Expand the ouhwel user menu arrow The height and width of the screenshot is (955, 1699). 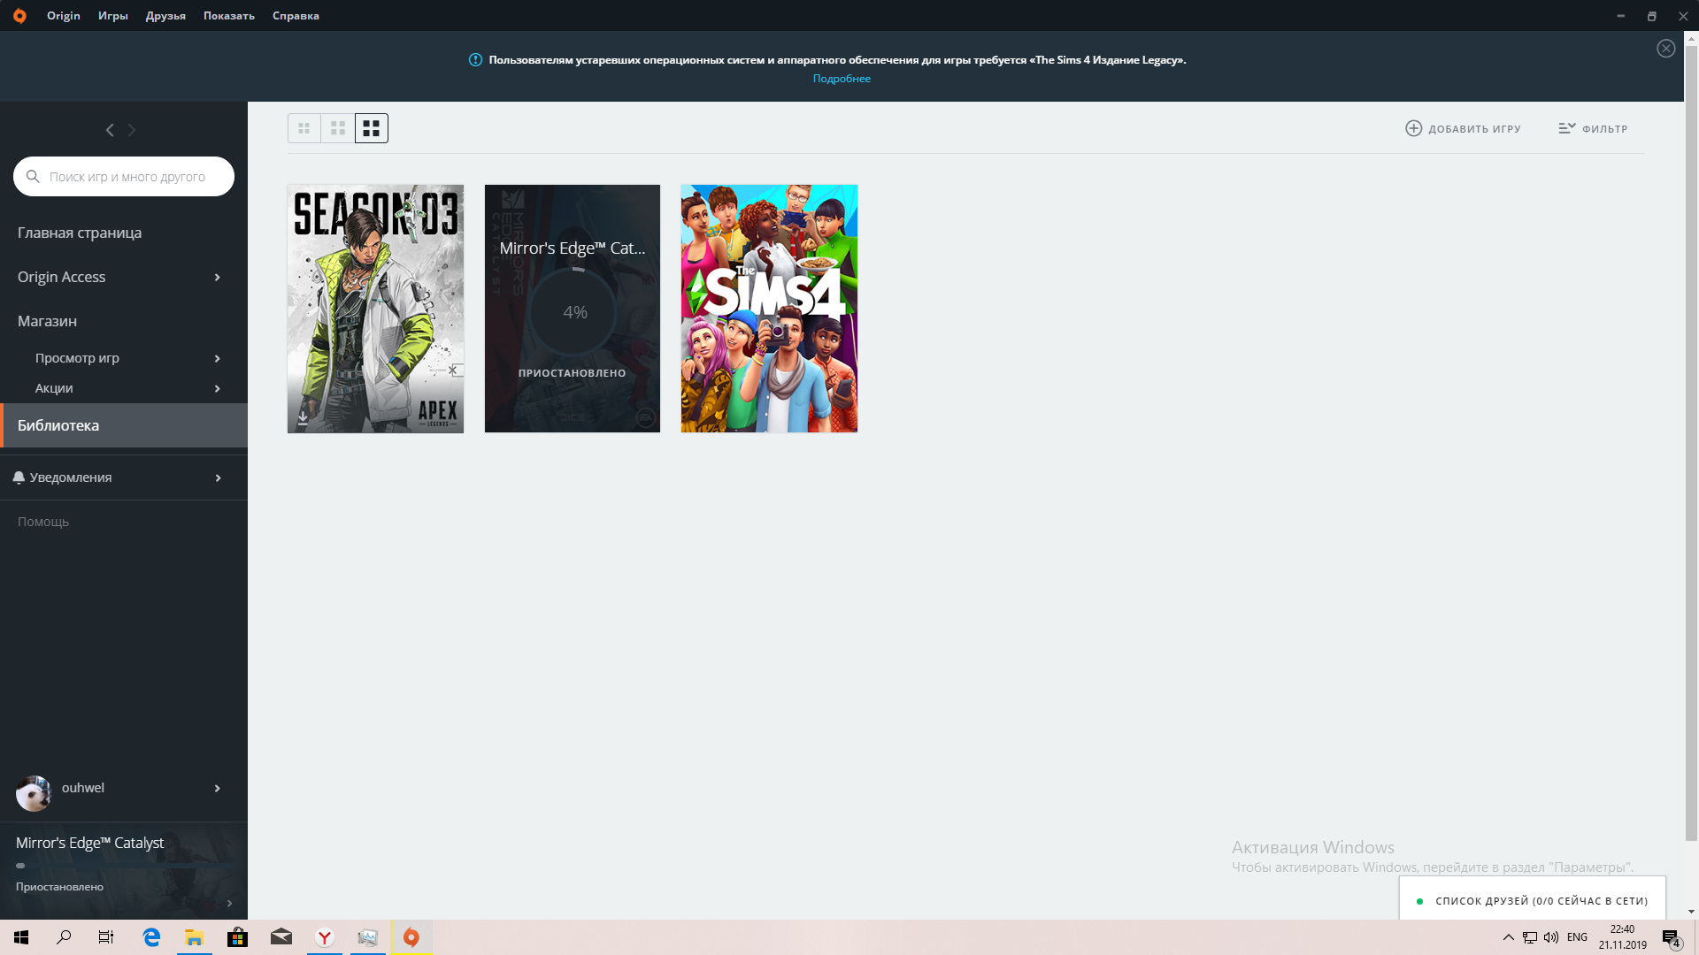coord(217,789)
